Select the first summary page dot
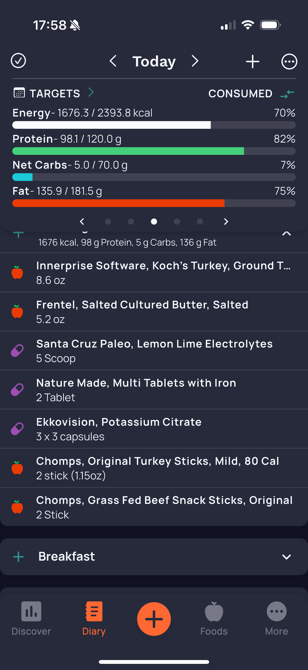Viewport: 308px width, 670px height. (108, 222)
